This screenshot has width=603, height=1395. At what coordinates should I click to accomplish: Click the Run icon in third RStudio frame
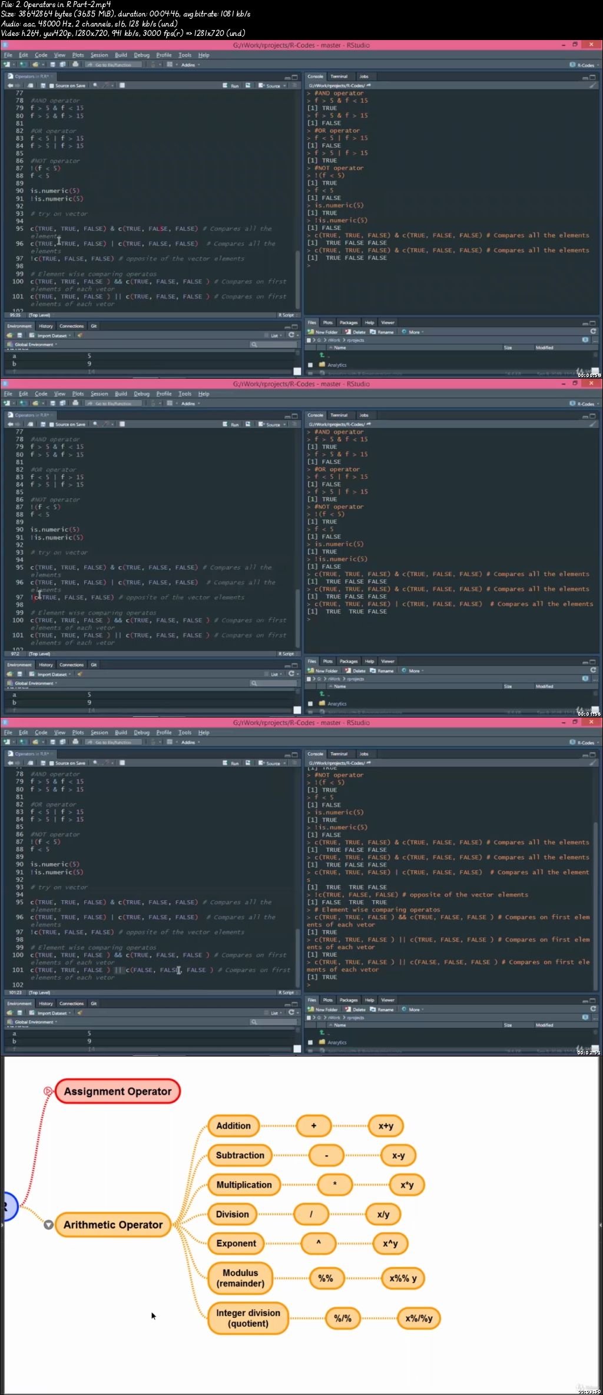(231, 763)
